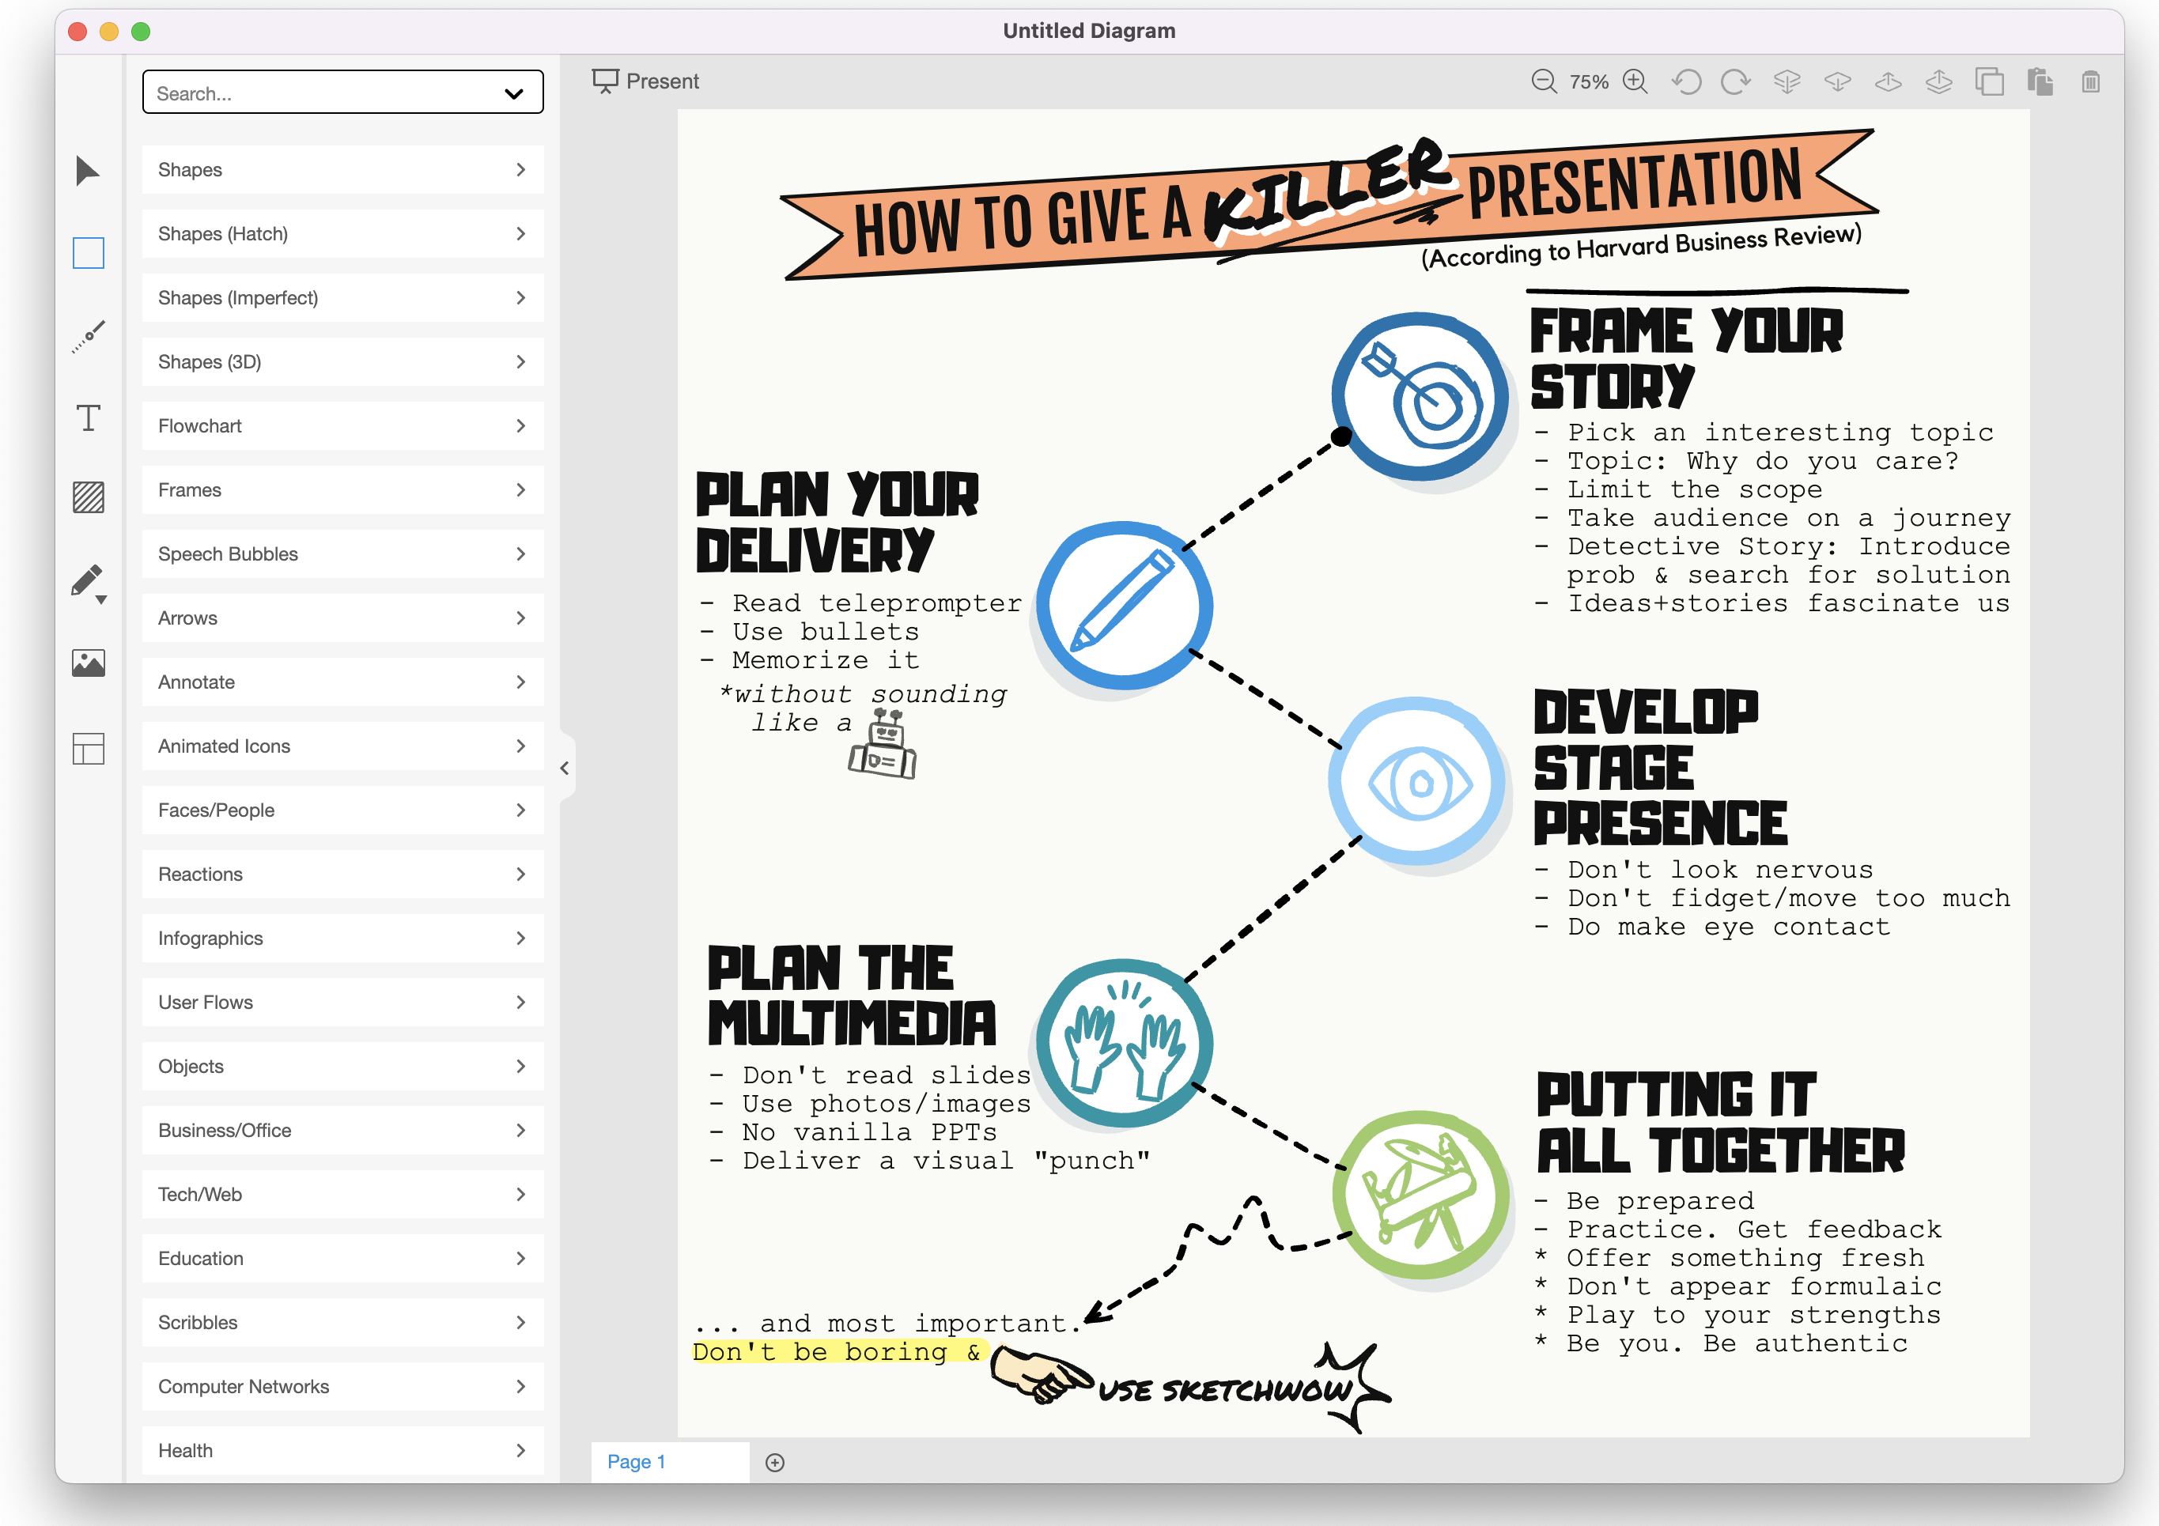Add a new page with the plus button
The image size is (2159, 1526).
[x=775, y=1461]
